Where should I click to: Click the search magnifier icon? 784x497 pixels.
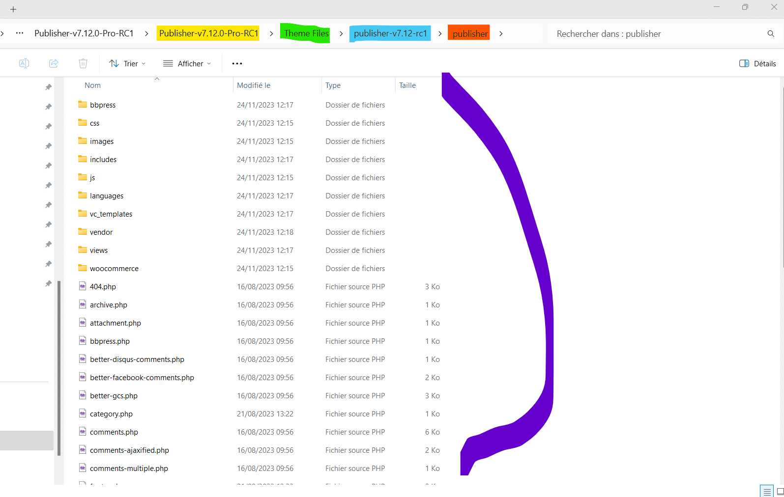pos(771,34)
